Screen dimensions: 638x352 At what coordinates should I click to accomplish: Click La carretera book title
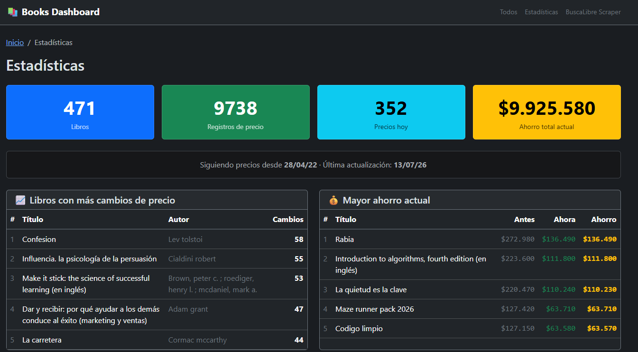pos(42,340)
